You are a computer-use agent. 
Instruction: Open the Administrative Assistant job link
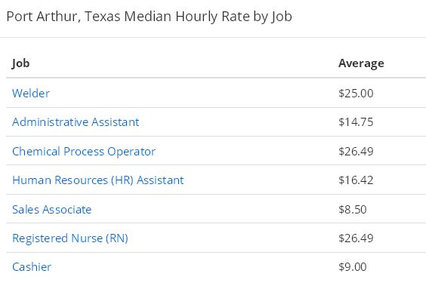click(76, 121)
